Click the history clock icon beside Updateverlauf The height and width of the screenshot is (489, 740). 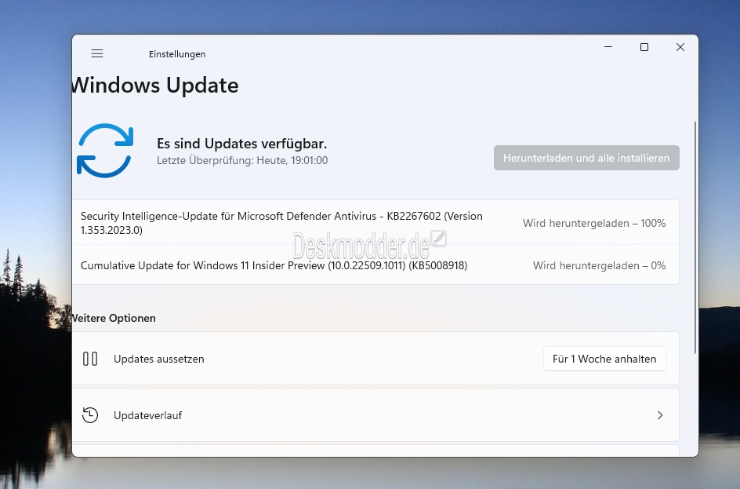point(90,415)
